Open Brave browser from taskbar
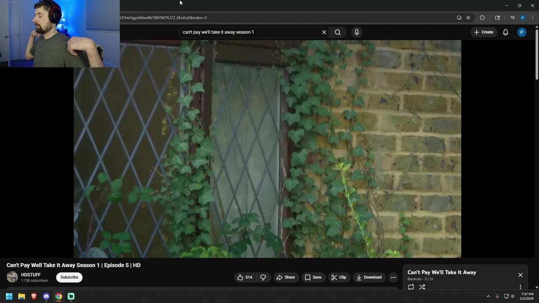The height and width of the screenshot is (303, 539). click(x=34, y=296)
